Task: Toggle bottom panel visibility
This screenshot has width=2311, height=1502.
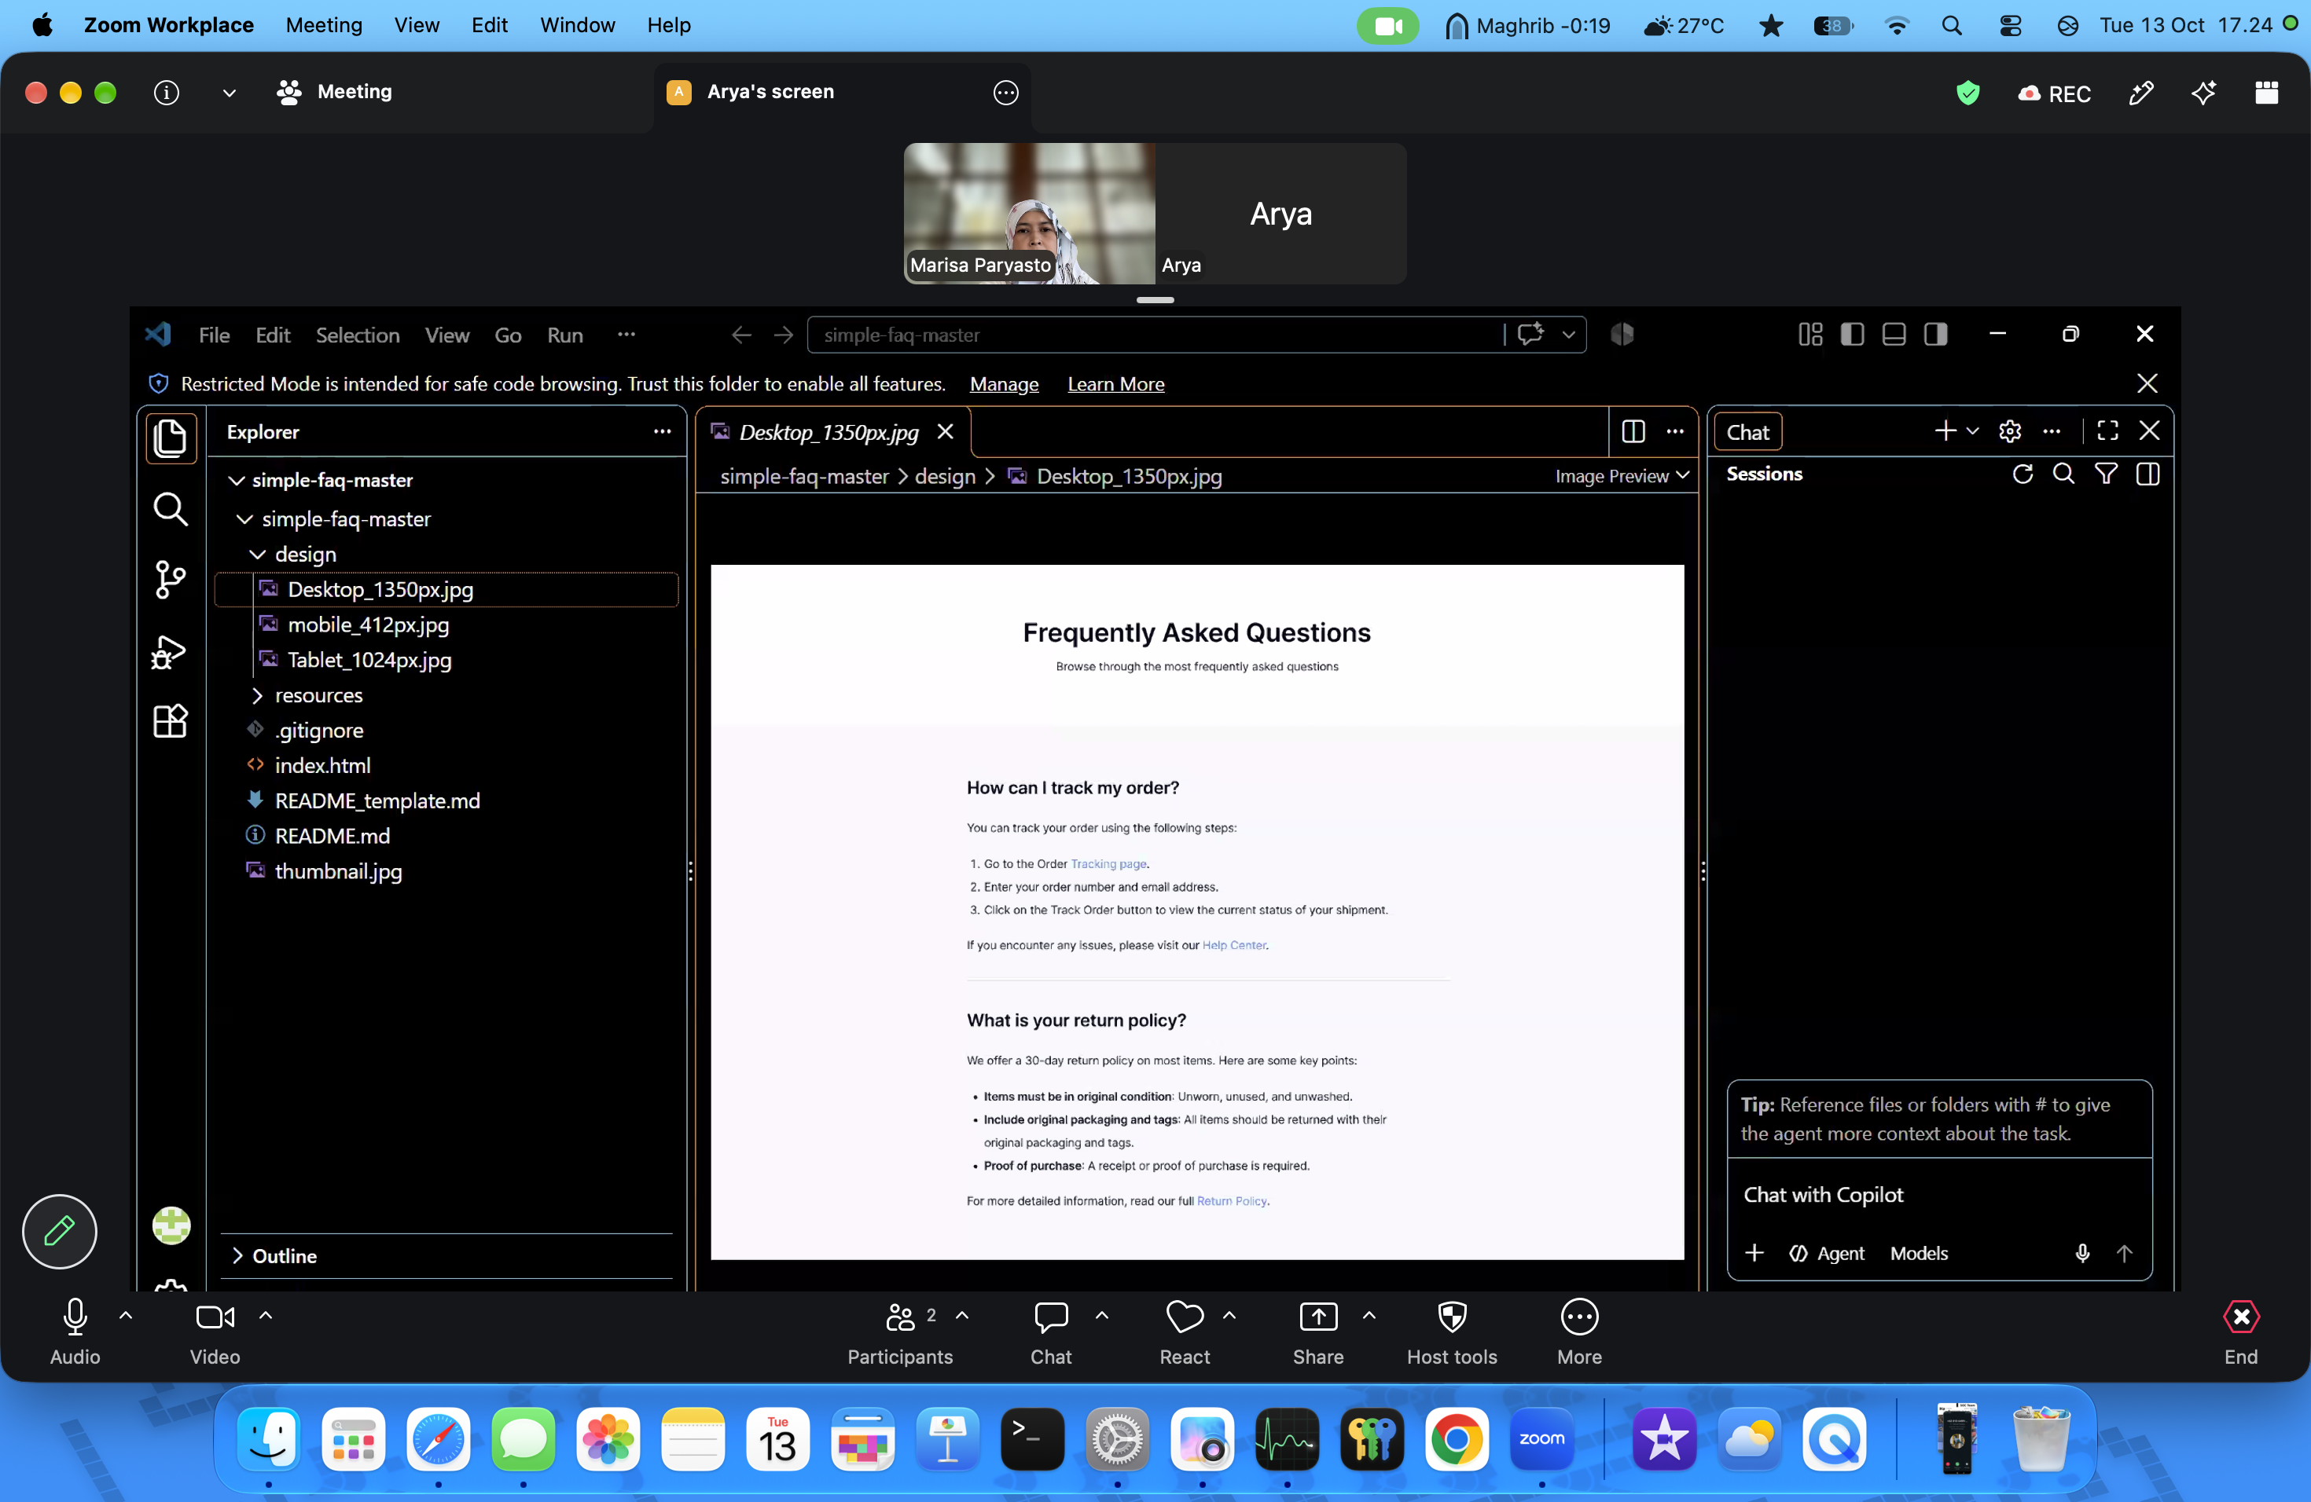Action: coord(1894,335)
